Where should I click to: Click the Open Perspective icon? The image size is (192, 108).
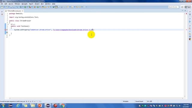pos(182,7)
